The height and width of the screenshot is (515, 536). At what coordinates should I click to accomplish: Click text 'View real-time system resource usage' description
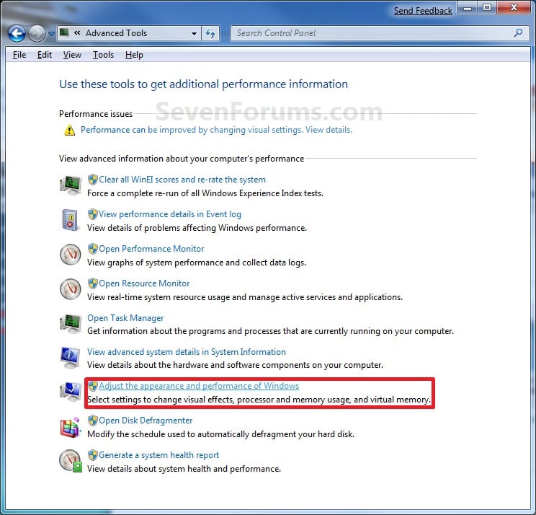click(x=245, y=297)
